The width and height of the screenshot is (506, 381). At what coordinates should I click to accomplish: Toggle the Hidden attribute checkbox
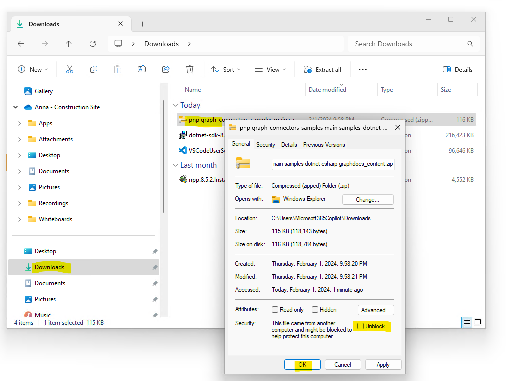click(x=315, y=309)
